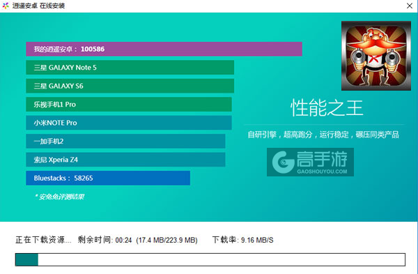
Task: Select the 小米NOTE Pro bar
Action: pyautogui.click(x=129, y=123)
